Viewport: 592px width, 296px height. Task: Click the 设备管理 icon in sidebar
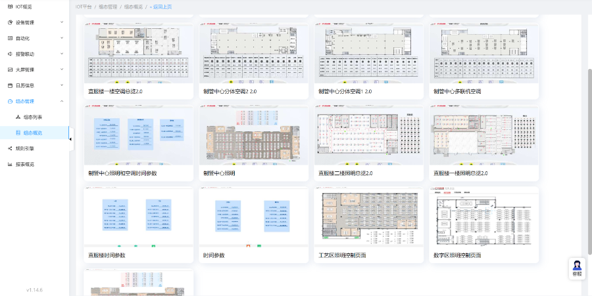(10, 22)
